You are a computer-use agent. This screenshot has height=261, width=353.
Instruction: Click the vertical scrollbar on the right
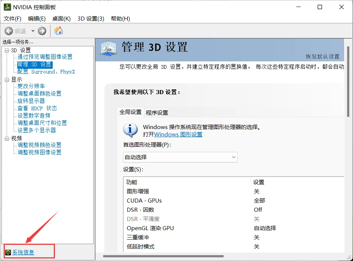tap(348, 81)
